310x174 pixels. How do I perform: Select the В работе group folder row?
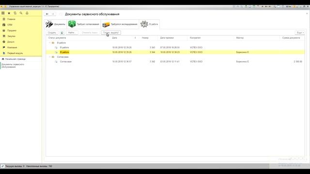62,43
